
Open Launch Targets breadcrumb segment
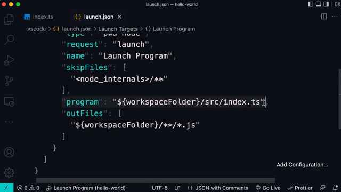pos(118,29)
